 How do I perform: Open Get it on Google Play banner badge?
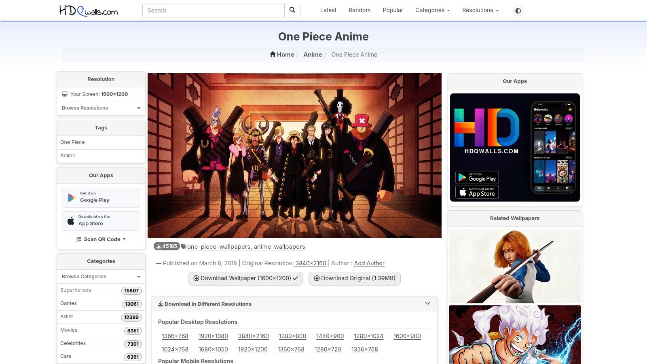(477, 178)
